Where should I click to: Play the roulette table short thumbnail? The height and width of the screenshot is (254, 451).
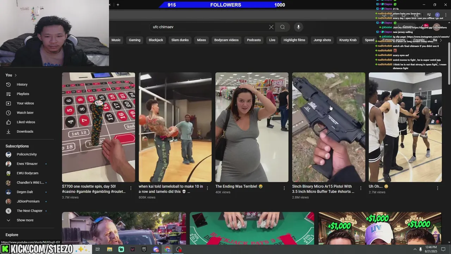98,127
